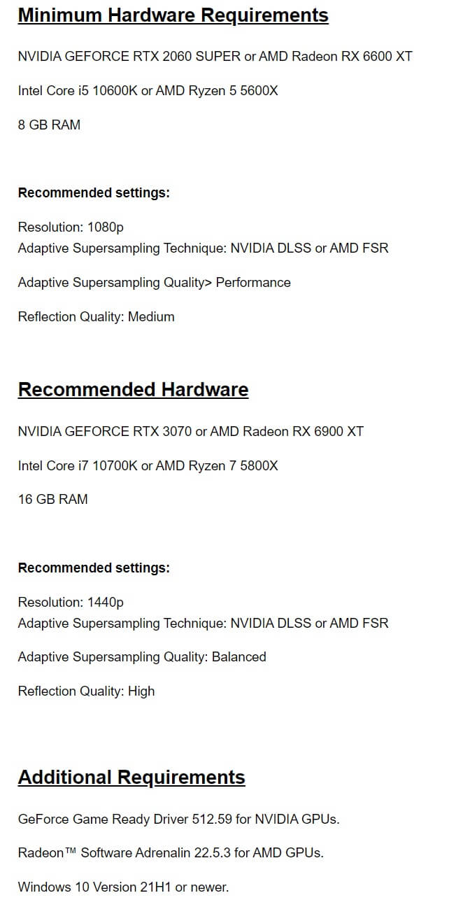Click the Windows 10 Version 21H1 line
Screen dimensions: 449x907
[x=123, y=887]
